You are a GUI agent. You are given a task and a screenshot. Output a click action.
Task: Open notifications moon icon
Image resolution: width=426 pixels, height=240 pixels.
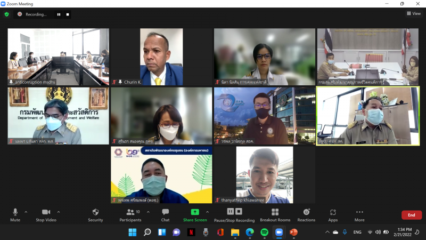point(417,232)
